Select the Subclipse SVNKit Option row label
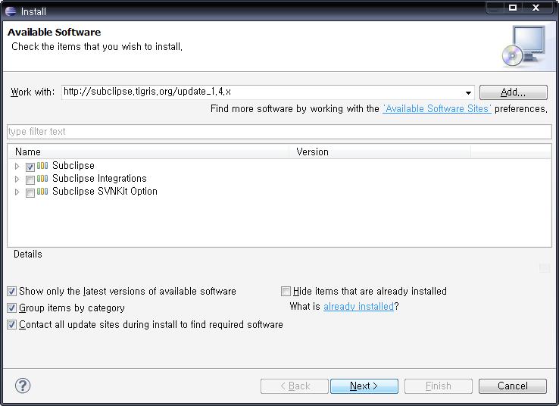Viewport: 559px width, 406px height. 105,191
